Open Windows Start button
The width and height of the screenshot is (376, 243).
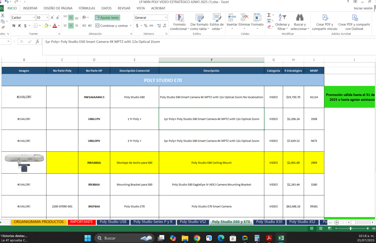[x=88, y=238]
